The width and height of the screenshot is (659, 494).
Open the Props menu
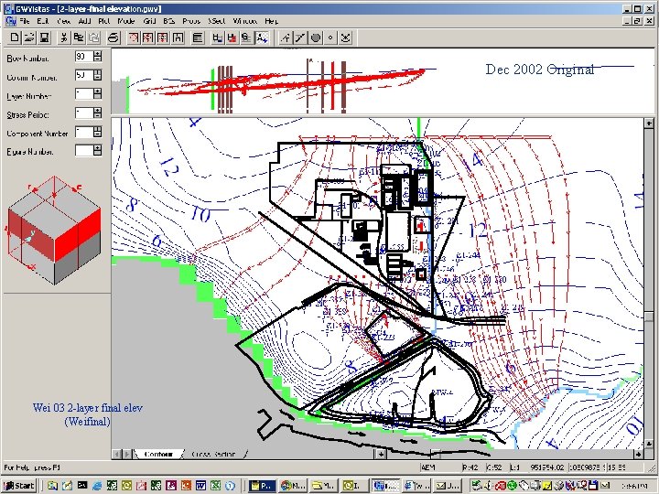pyautogui.click(x=191, y=20)
